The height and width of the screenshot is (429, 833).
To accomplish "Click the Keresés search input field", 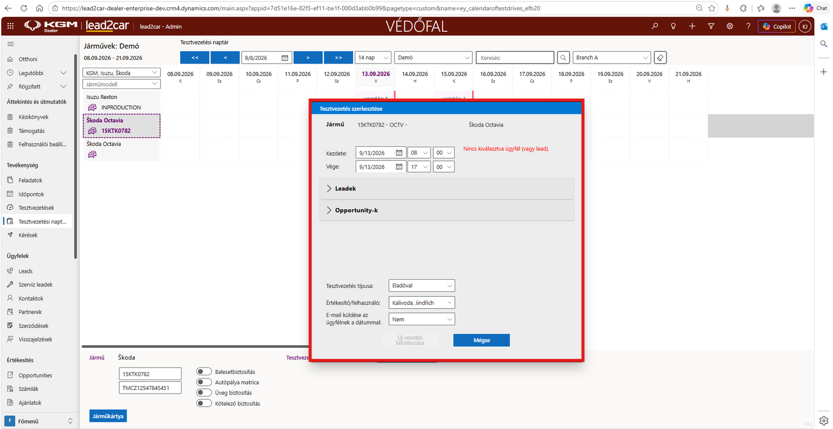I will tap(515, 58).
